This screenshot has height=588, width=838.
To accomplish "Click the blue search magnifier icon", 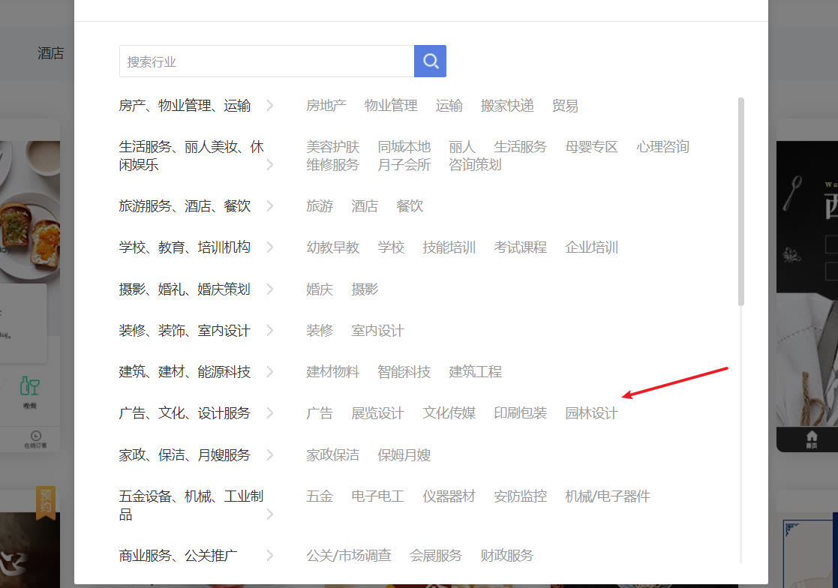I will pos(430,61).
